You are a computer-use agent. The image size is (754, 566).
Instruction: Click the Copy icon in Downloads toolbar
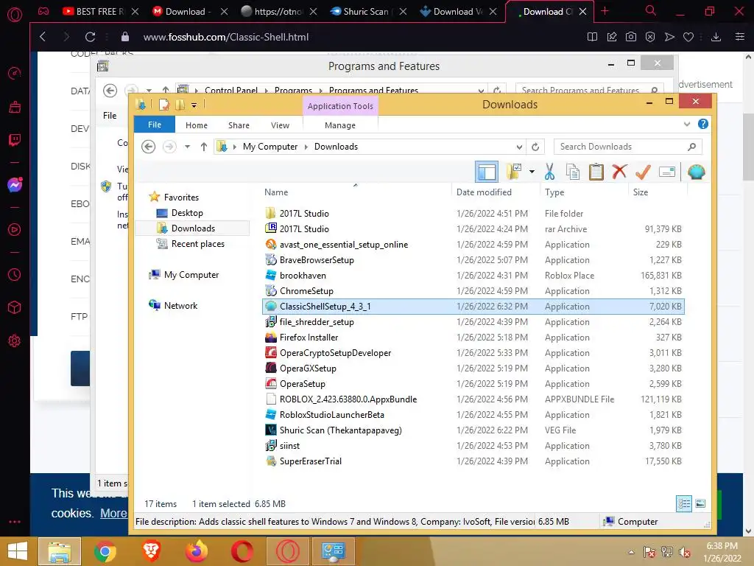572,172
